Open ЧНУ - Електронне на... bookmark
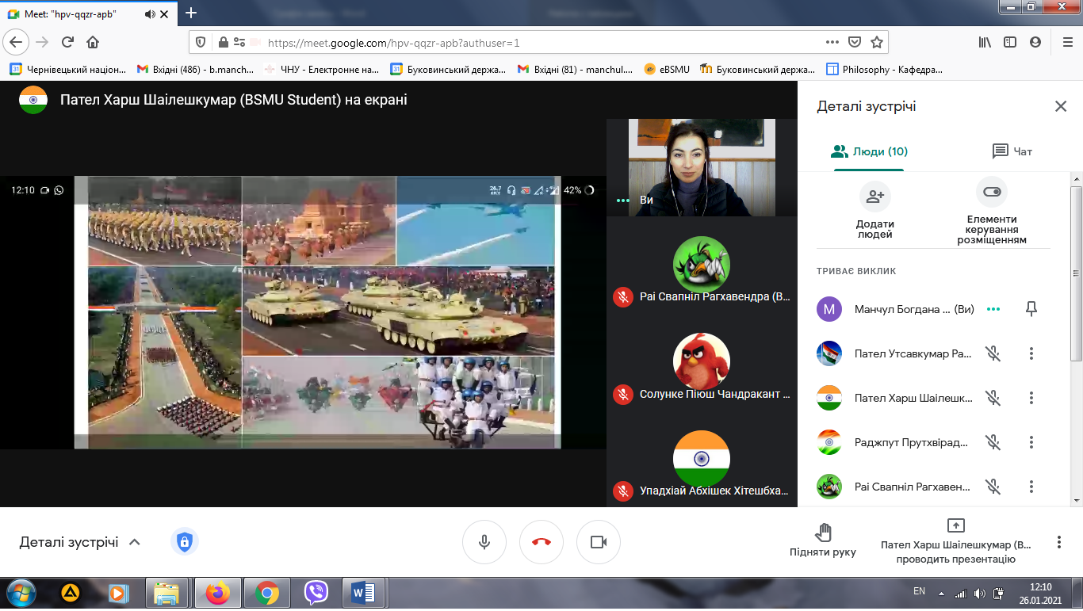The height and width of the screenshot is (611, 1083). pyautogui.click(x=322, y=70)
